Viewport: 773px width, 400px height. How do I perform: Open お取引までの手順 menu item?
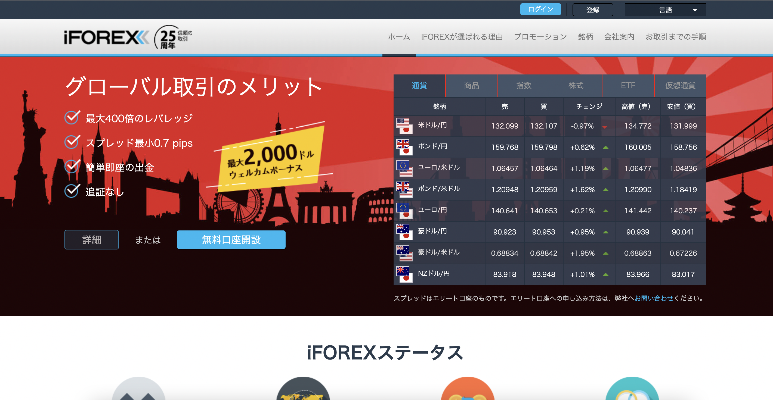tap(676, 37)
